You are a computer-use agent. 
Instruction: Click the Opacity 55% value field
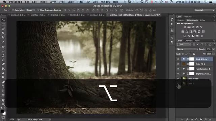pos(209,49)
